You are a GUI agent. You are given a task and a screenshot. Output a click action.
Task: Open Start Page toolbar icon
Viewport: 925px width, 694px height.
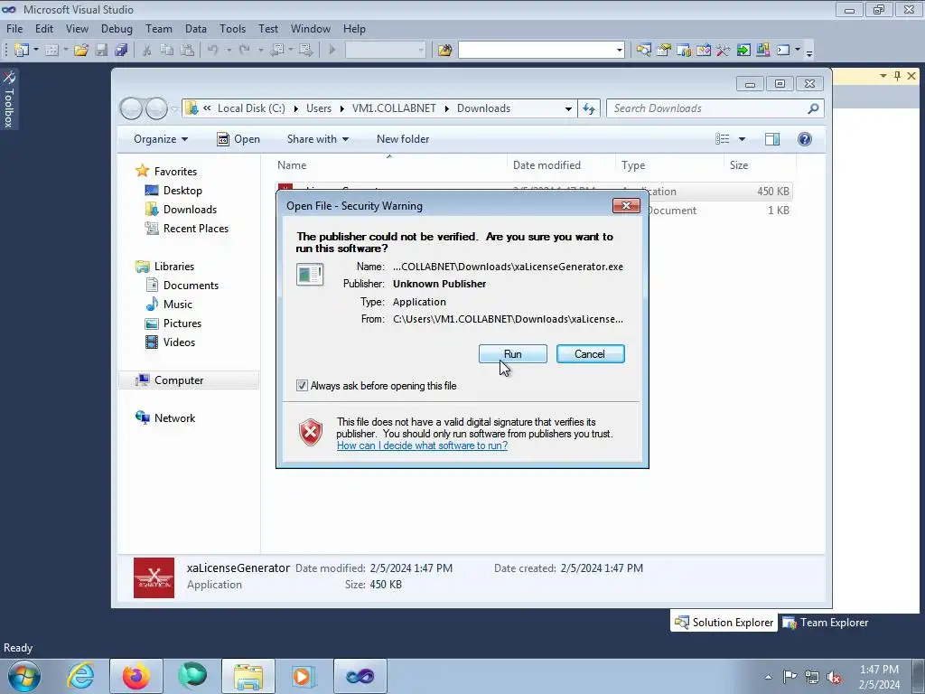703,51
